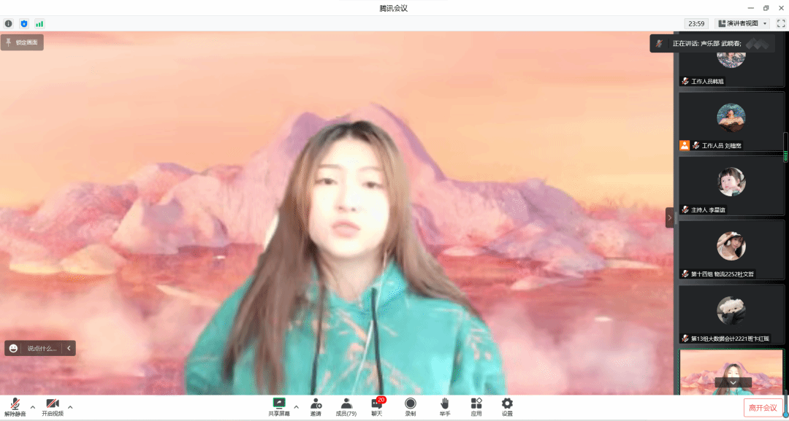Screen dimensions: 789x421
Task: Open the speaker view (演讲者视图) dropdown
Action: (x=742, y=23)
